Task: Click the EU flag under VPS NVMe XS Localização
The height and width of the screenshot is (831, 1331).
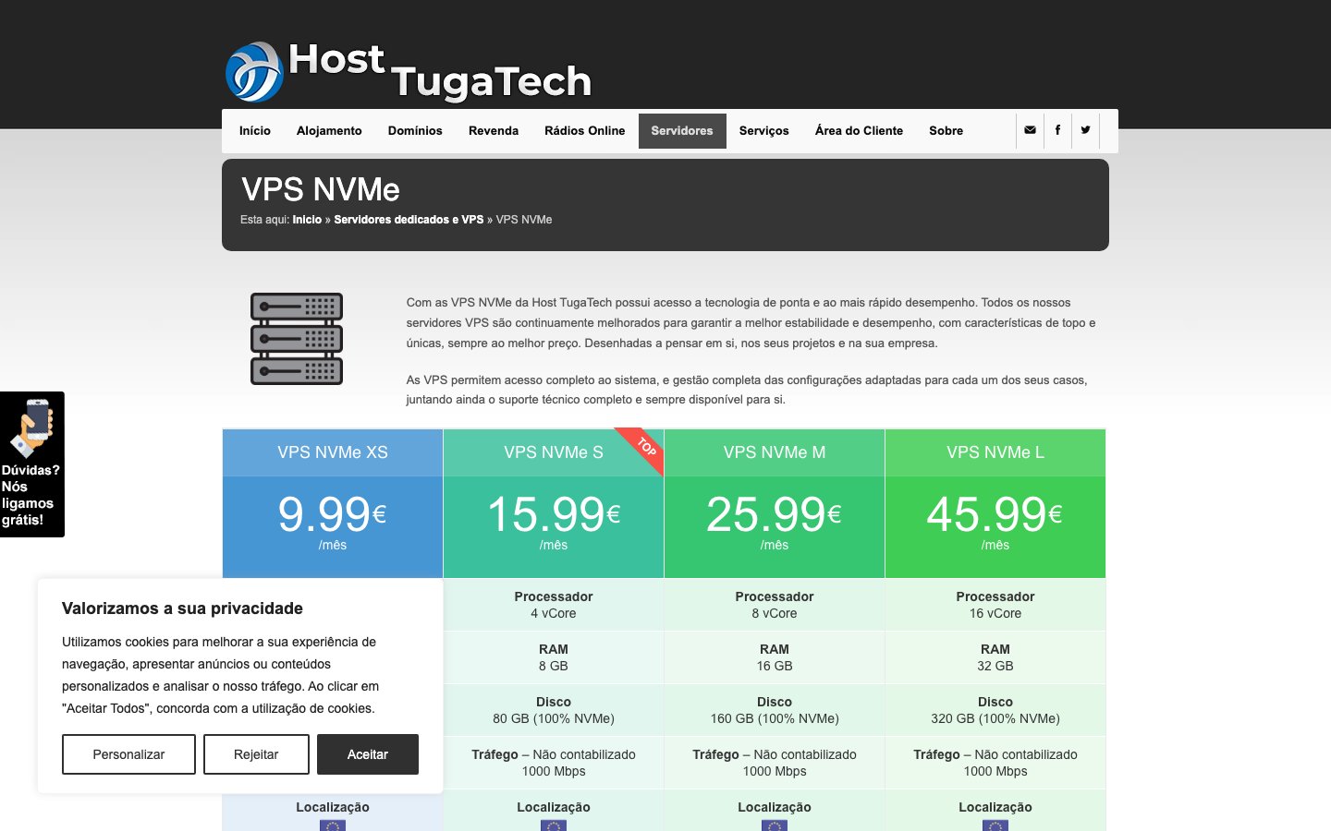Action: [x=333, y=825]
